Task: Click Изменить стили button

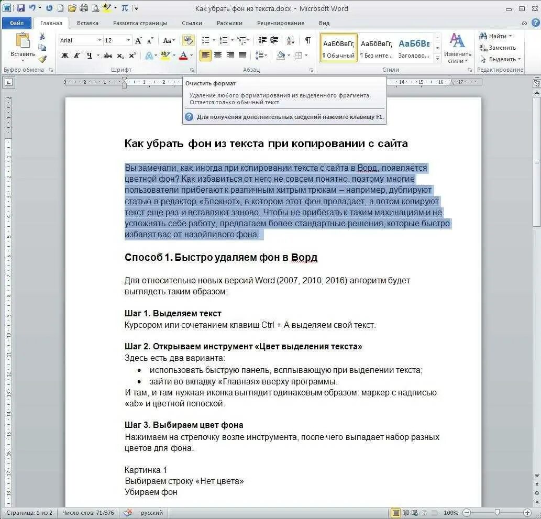Action: pos(458,48)
